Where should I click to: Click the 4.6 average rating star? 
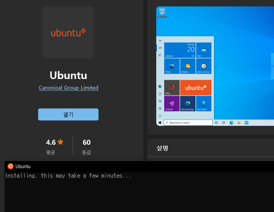(60, 142)
